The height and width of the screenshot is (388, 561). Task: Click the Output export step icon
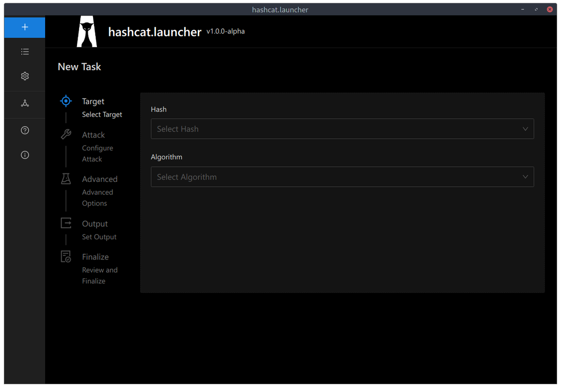click(x=66, y=223)
